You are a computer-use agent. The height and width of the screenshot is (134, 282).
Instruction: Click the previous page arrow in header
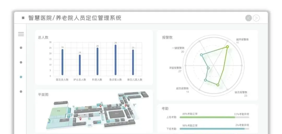click(249, 18)
